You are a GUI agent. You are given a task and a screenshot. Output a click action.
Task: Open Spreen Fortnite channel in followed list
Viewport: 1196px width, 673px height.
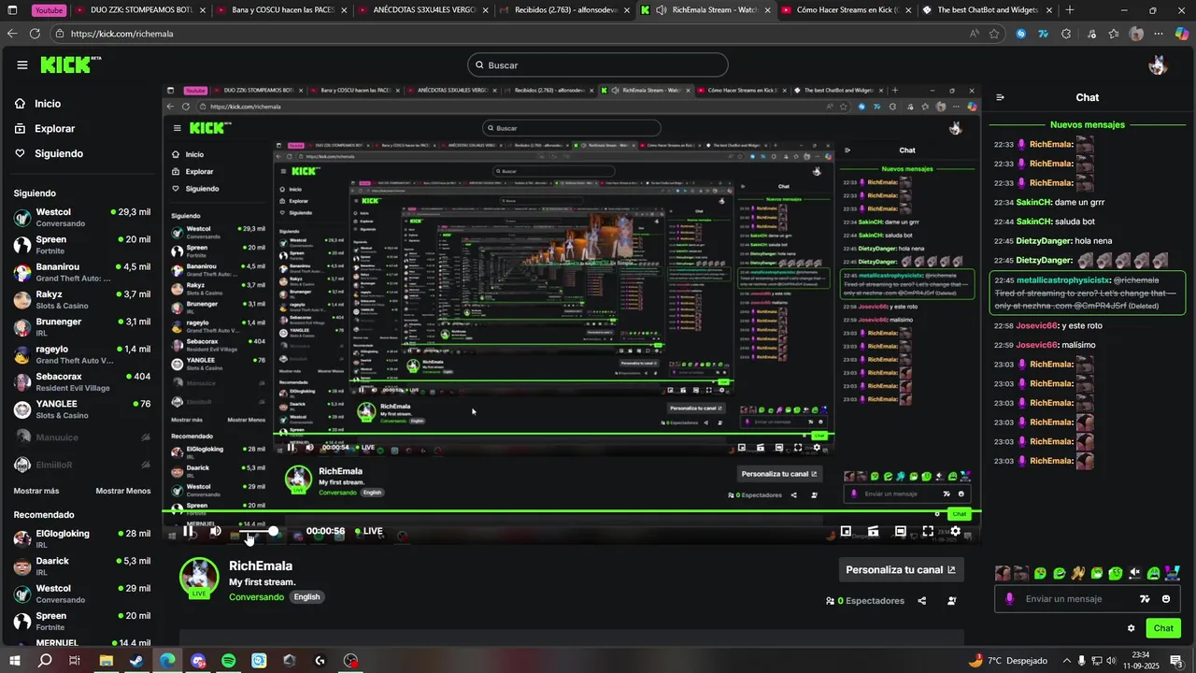click(81, 245)
